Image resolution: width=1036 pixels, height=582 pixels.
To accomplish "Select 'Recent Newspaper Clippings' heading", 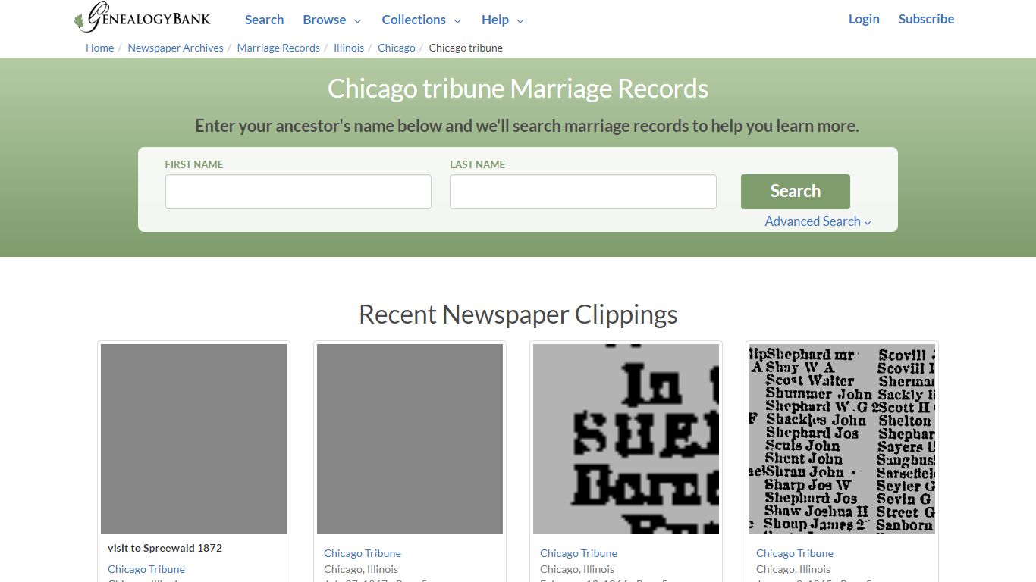I will pyautogui.click(x=518, y=314).
